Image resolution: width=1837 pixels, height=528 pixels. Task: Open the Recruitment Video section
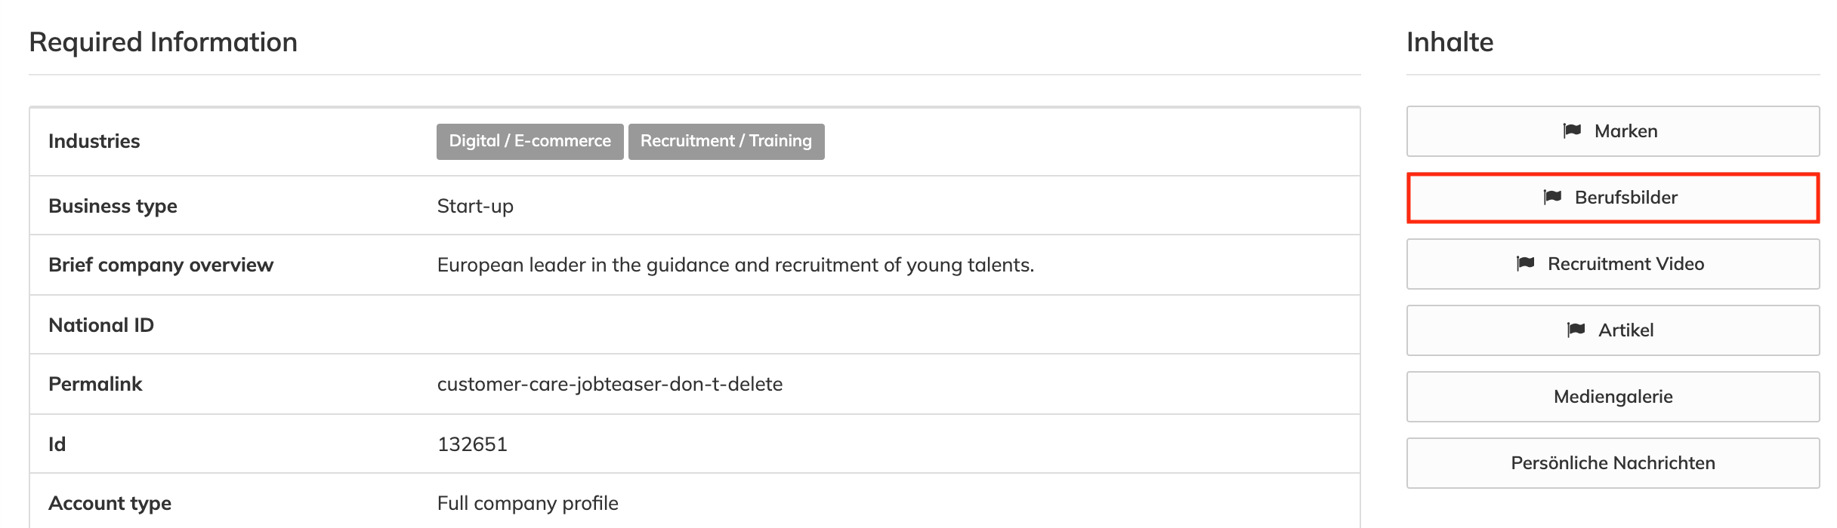tap(1613, 264)
